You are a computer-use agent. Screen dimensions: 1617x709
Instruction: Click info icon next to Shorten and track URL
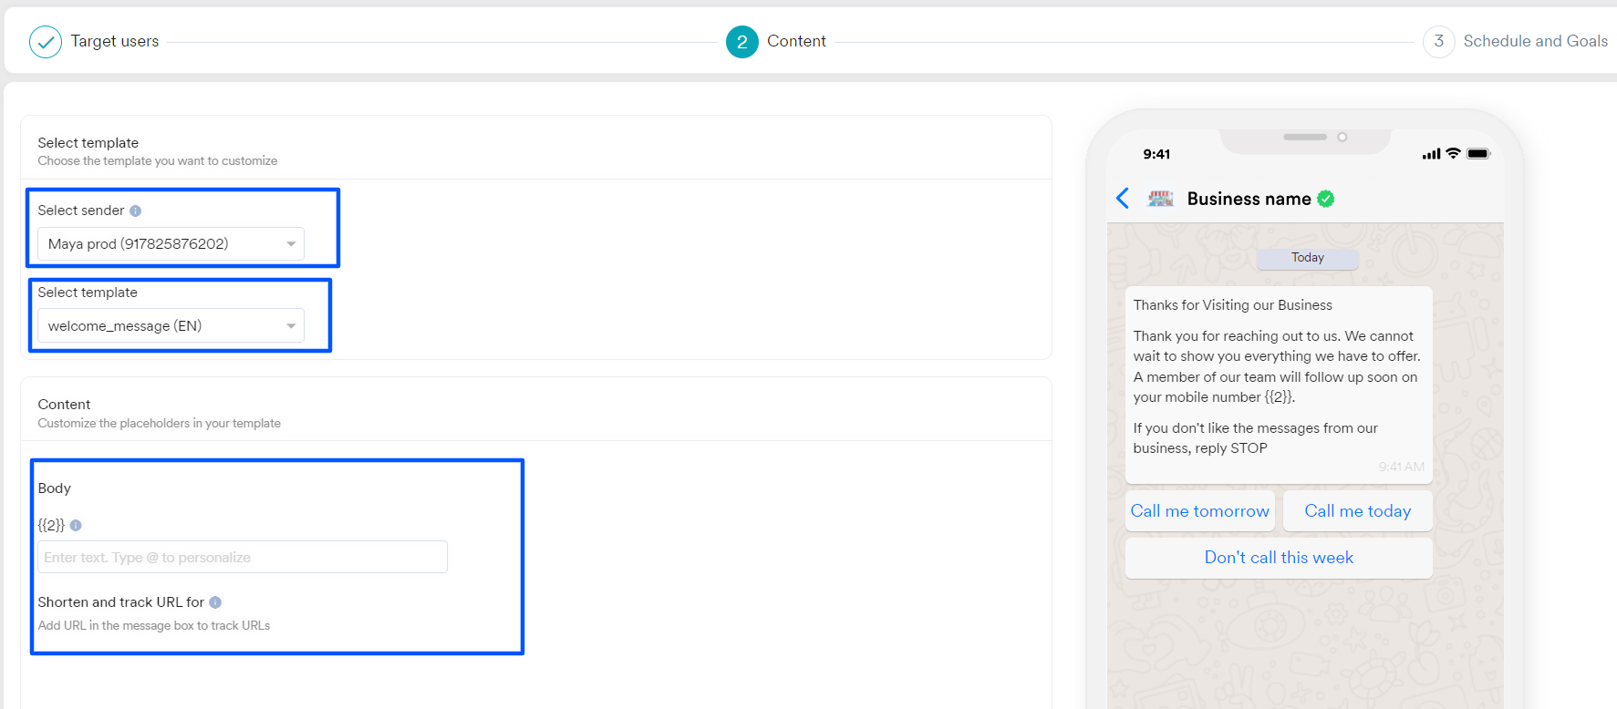(x=215, y=602)
